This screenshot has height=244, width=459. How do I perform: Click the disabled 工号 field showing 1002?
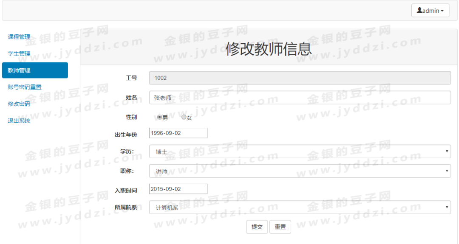click(300, 78)
